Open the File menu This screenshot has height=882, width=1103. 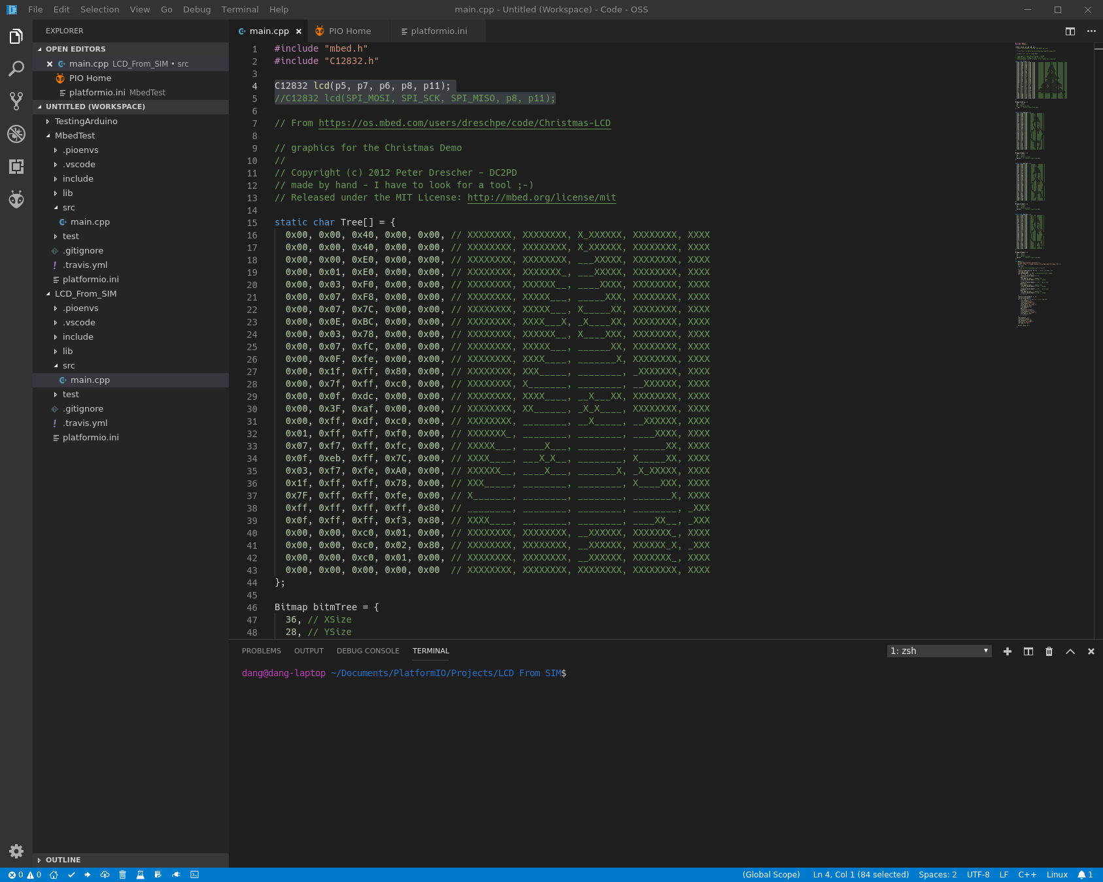click(35, 10)
